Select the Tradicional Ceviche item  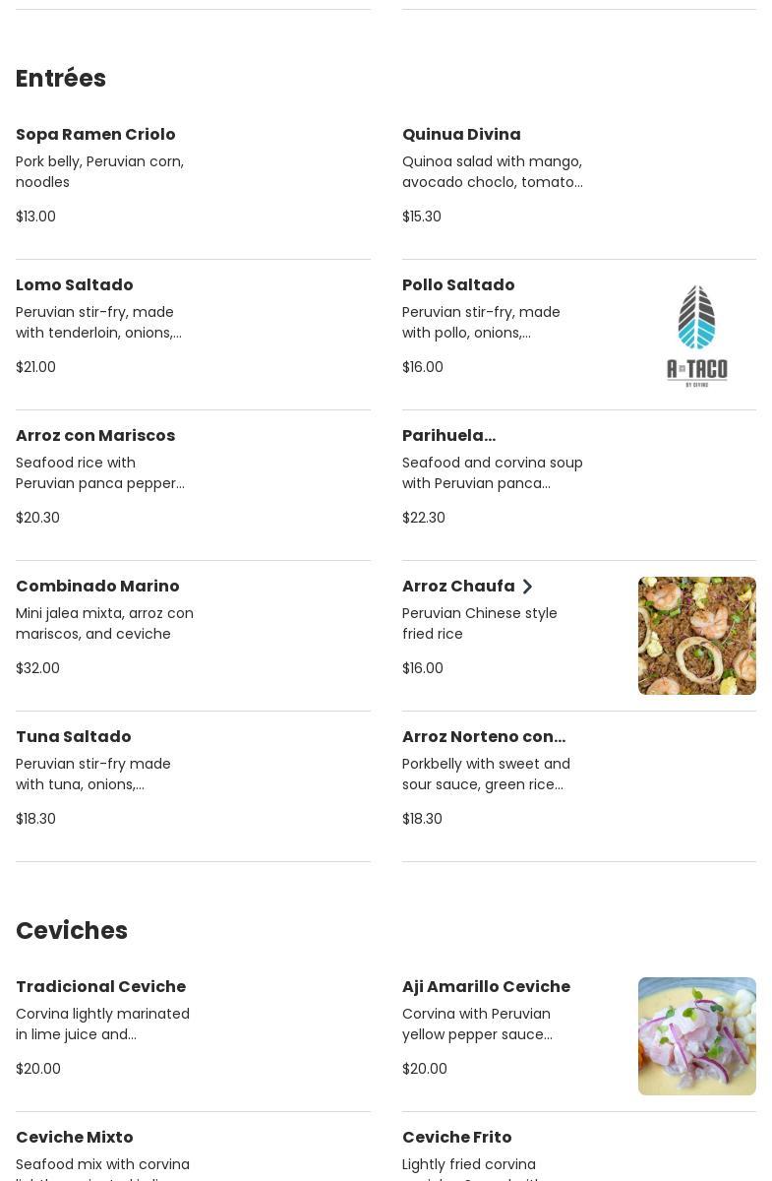coord(100,987)
